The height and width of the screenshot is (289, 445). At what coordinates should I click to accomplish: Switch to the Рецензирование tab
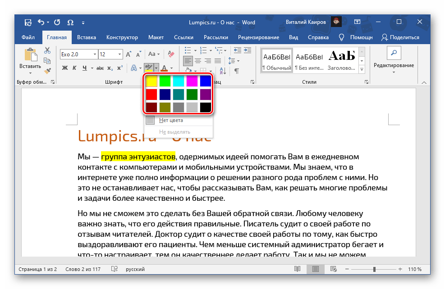pyautogui.click(x=258, y=37)
